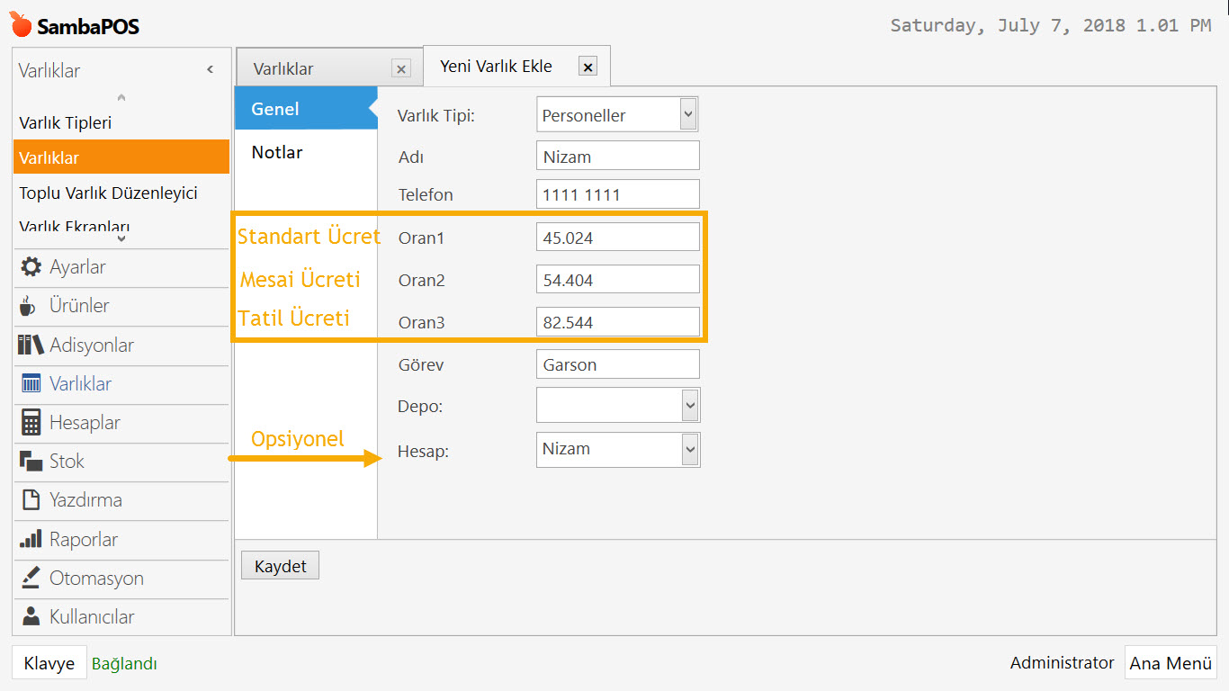Expand the Depo combo box
This screenshot has height=691, width=1229.
(x=689, y=406)
